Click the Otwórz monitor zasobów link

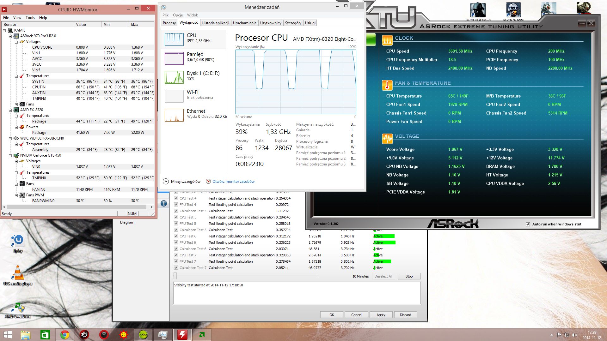coord(233,182)
